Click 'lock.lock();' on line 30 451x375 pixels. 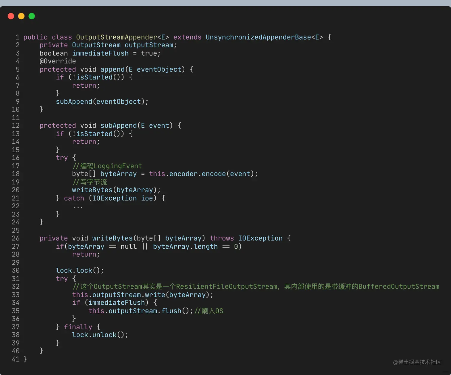[80, 270]
